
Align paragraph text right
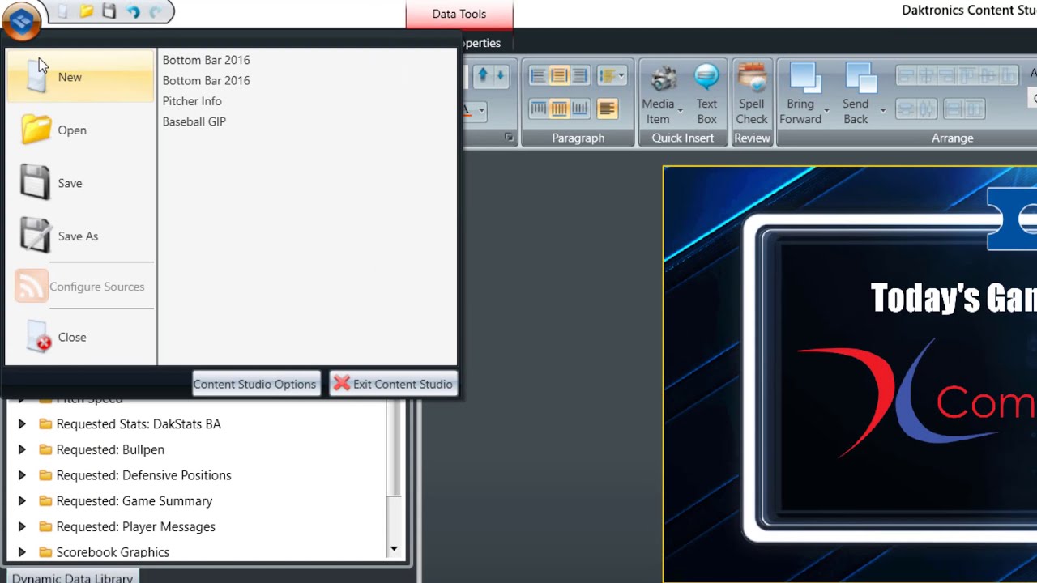click(x=579, y=76)
